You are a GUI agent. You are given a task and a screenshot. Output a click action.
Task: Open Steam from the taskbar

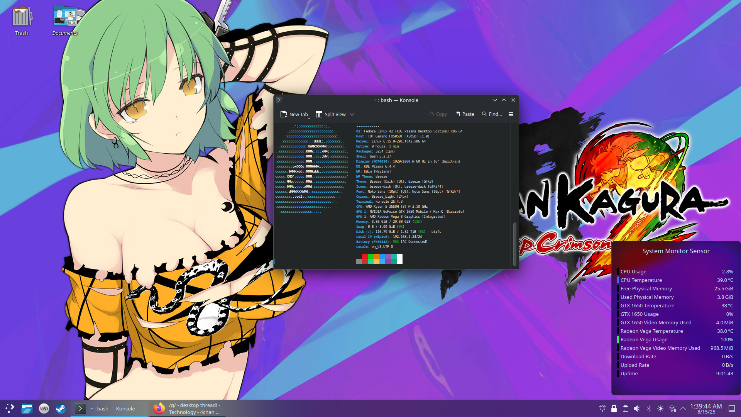pos(61,409)
